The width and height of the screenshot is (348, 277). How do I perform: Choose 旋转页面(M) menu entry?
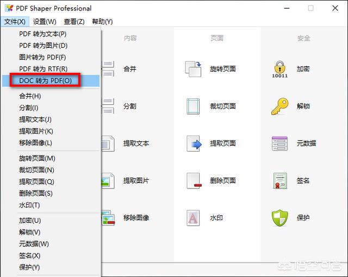[x=51, y=159]
